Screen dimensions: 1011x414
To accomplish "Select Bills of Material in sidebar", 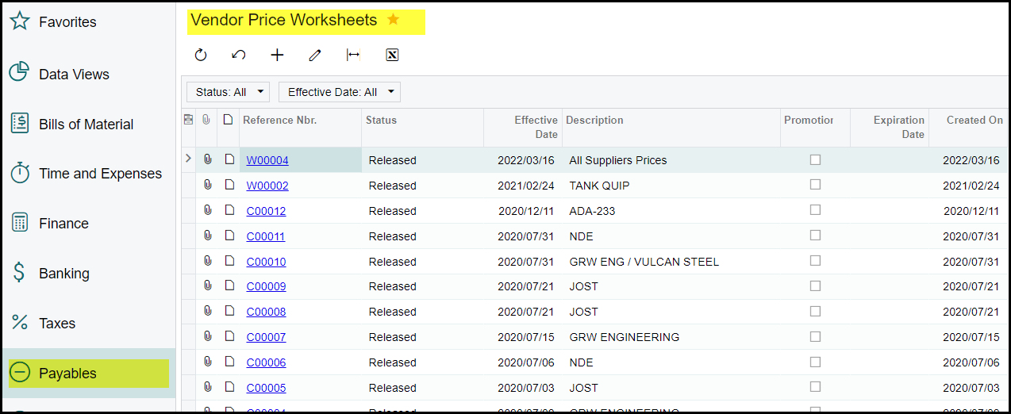I will point(86,125).
